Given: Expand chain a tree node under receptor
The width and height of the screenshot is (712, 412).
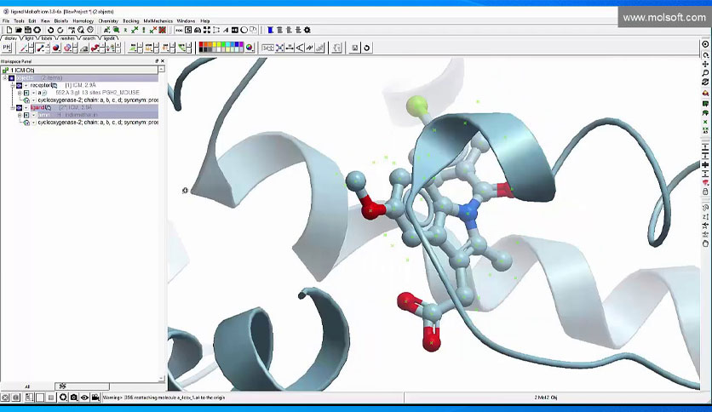Looking at the screenshot, I should (x=20, y=93).
